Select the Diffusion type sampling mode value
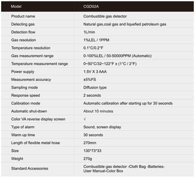 pos(95,87)
